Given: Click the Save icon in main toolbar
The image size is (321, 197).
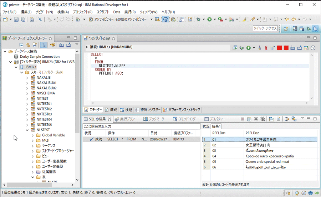Looking at the screenshot, I should click(16, 19).
